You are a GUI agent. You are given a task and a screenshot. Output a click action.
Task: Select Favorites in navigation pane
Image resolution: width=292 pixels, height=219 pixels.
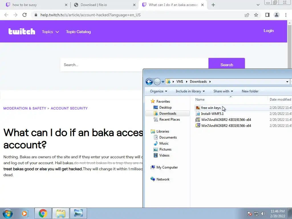point(163,102)
